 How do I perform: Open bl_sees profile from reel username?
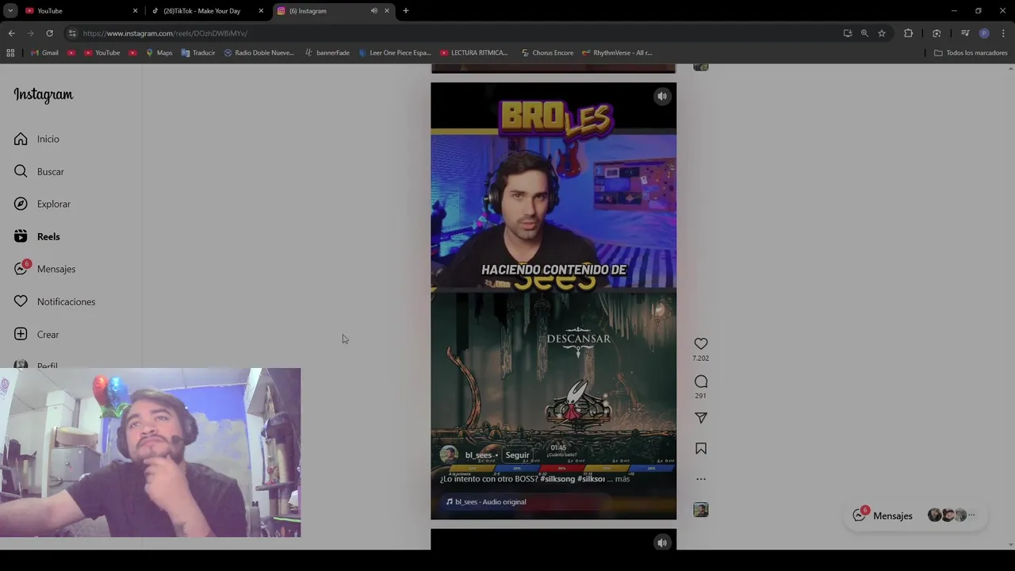click(478, 455)
